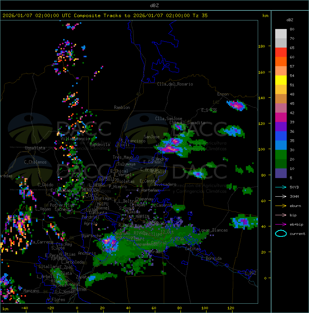Click the UTC Composite Tracks timestamp header
The width and height of the screenshot is (309, 313).
pyautogui.click(x=105, y=16)
